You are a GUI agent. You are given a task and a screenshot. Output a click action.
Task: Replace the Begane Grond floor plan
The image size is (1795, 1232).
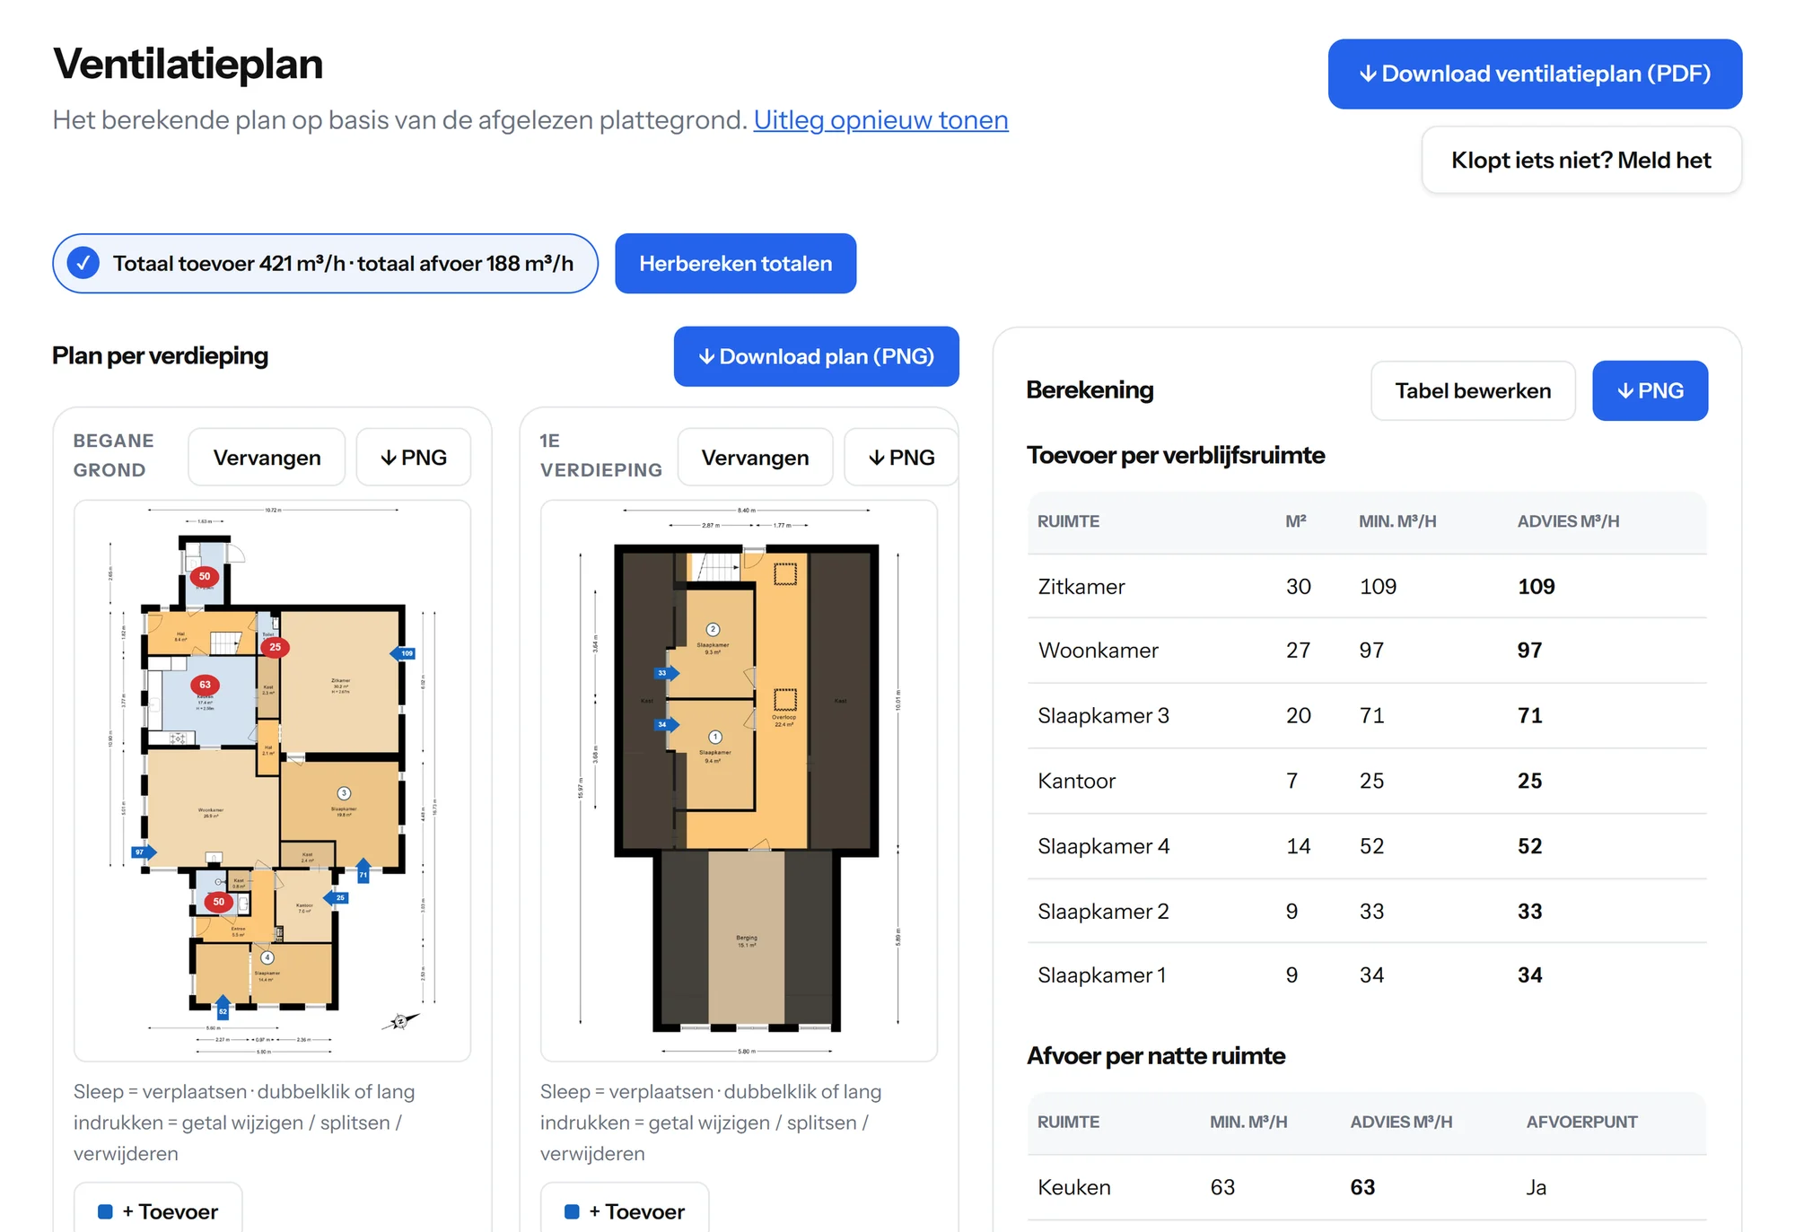point(267,458)
